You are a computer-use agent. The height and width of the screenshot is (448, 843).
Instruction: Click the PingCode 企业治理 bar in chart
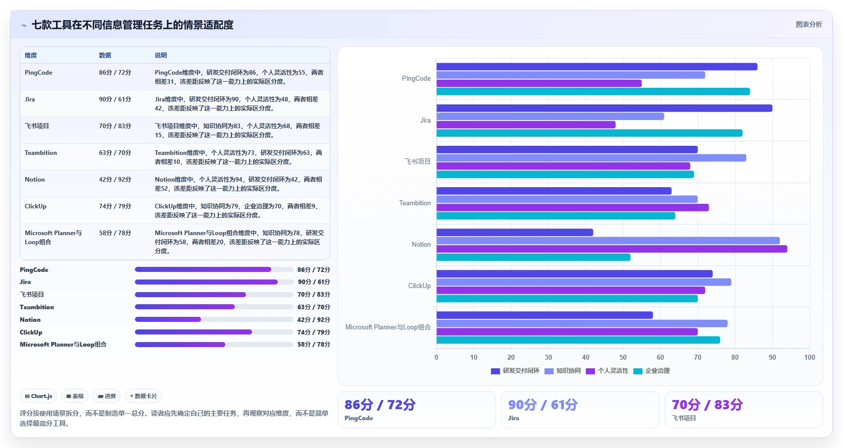(593, 91)
